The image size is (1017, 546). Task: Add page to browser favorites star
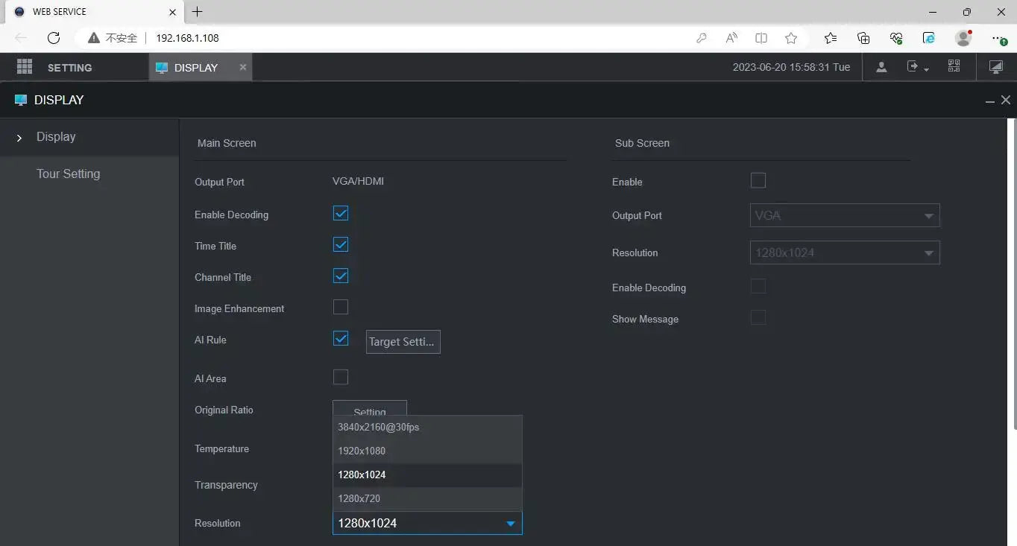click(791, 38)
